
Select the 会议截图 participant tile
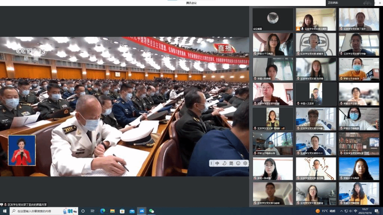click(273, 19)
